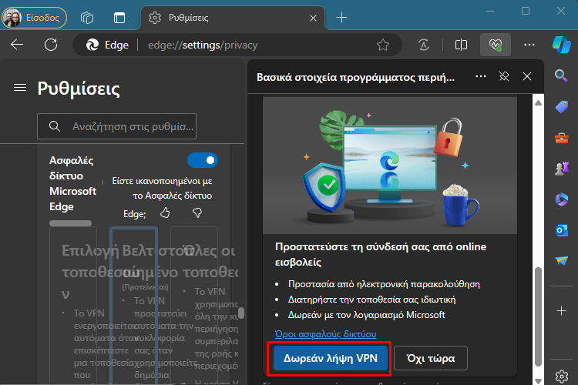Open the Copilot icon
The height and width of the screenshot is (385, 578).
561,45
